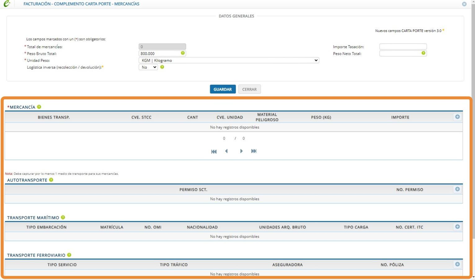Click the Peso (KG) column header
This screenshot has height=280, width=475.
click(x=321, y=117)
